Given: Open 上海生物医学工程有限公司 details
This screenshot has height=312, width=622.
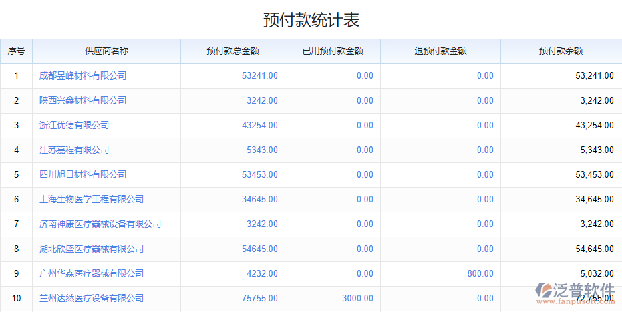Looking at the screenshot, I should pos(92,199).
